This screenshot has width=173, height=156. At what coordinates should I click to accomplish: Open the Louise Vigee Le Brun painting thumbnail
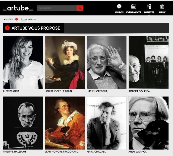coord(65,62)
